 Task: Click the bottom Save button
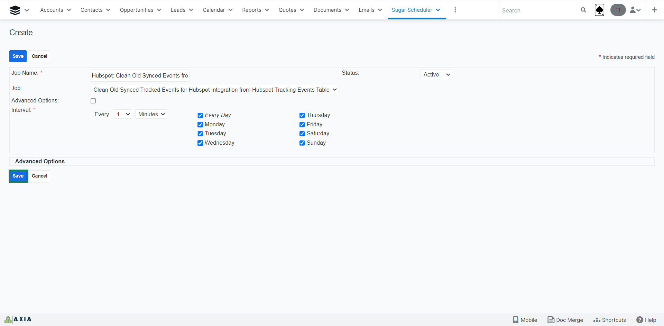click(18, 176)
